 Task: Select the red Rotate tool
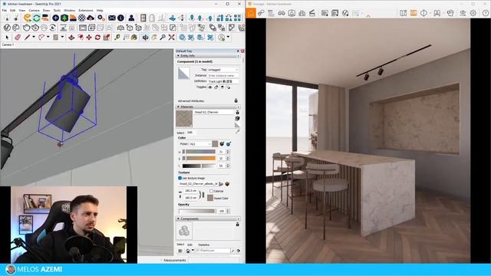97,38
